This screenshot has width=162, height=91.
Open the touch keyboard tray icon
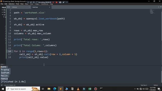click(x=147, y=89)
